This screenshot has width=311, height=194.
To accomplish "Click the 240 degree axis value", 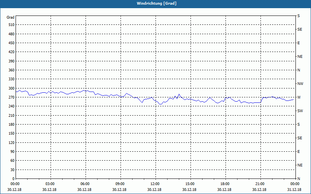I will pos(12,106).
